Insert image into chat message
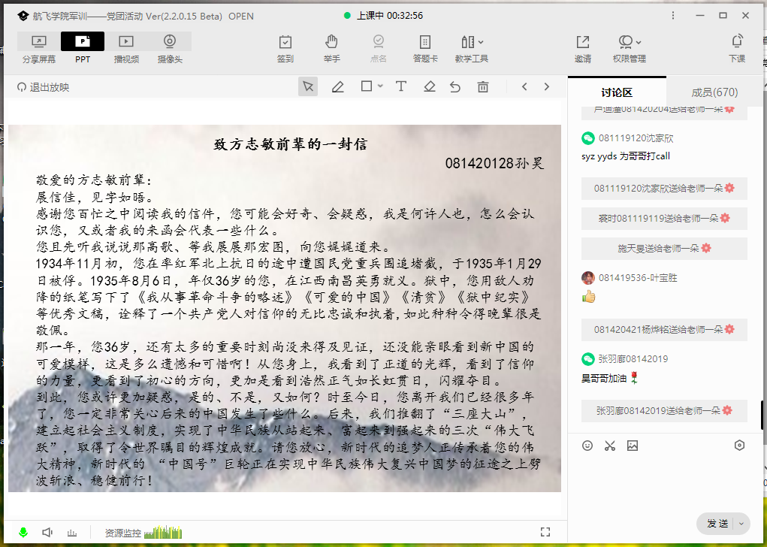The height and width of the screenshot is (547, 767). point(633,446)
